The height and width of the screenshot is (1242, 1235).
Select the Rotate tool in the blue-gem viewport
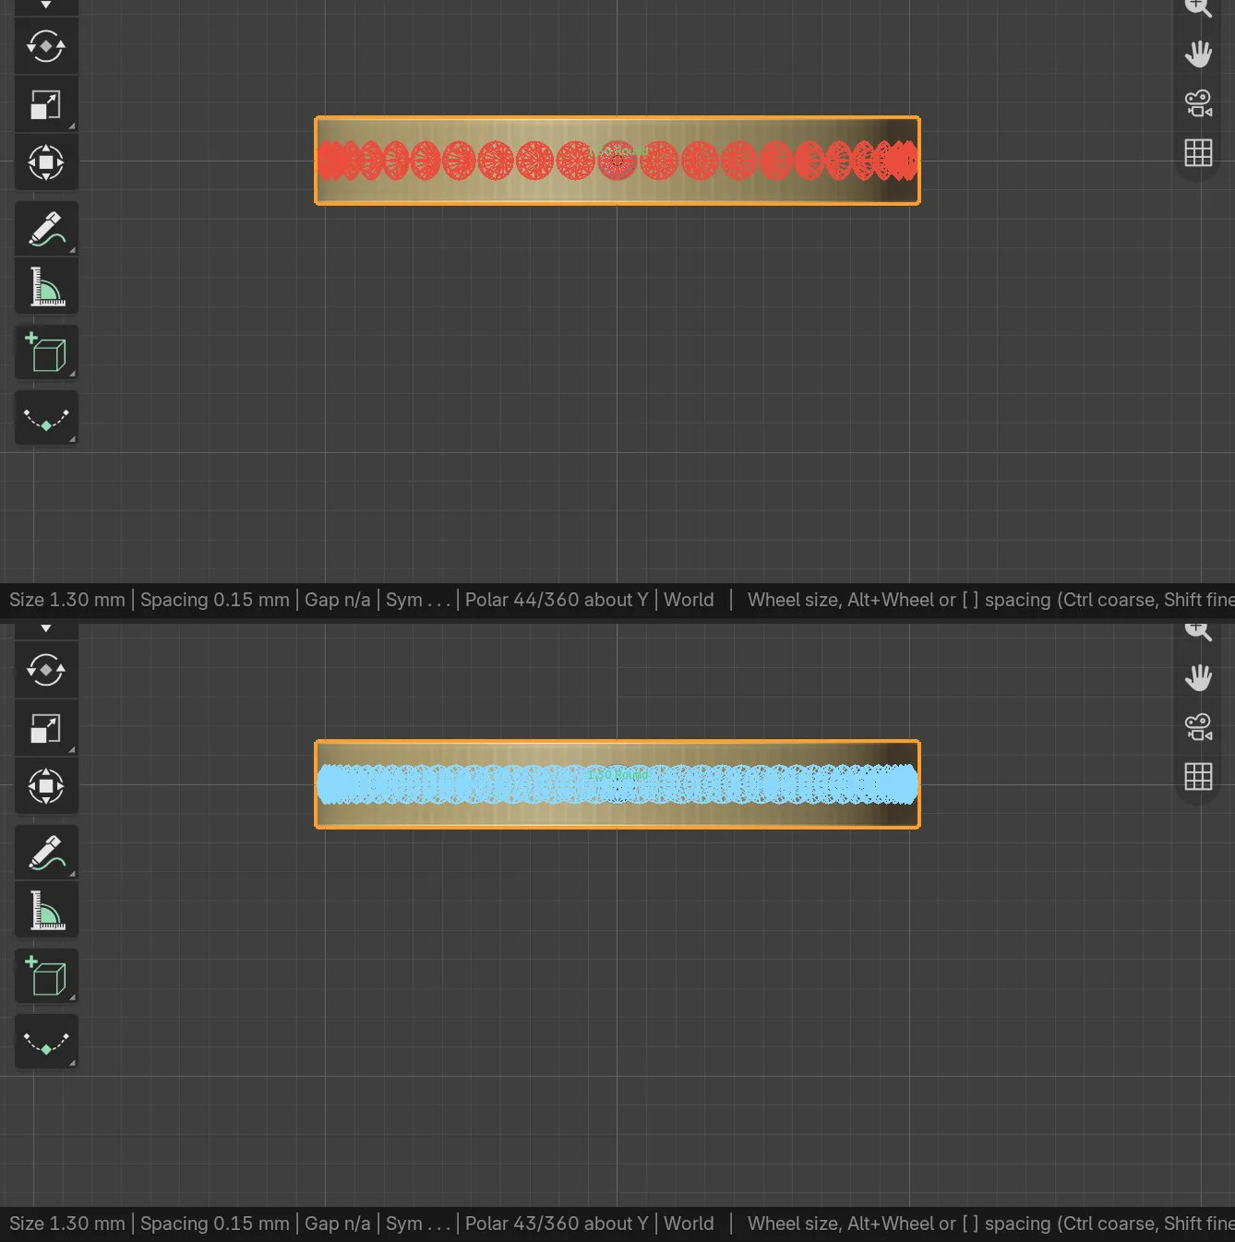46,670
